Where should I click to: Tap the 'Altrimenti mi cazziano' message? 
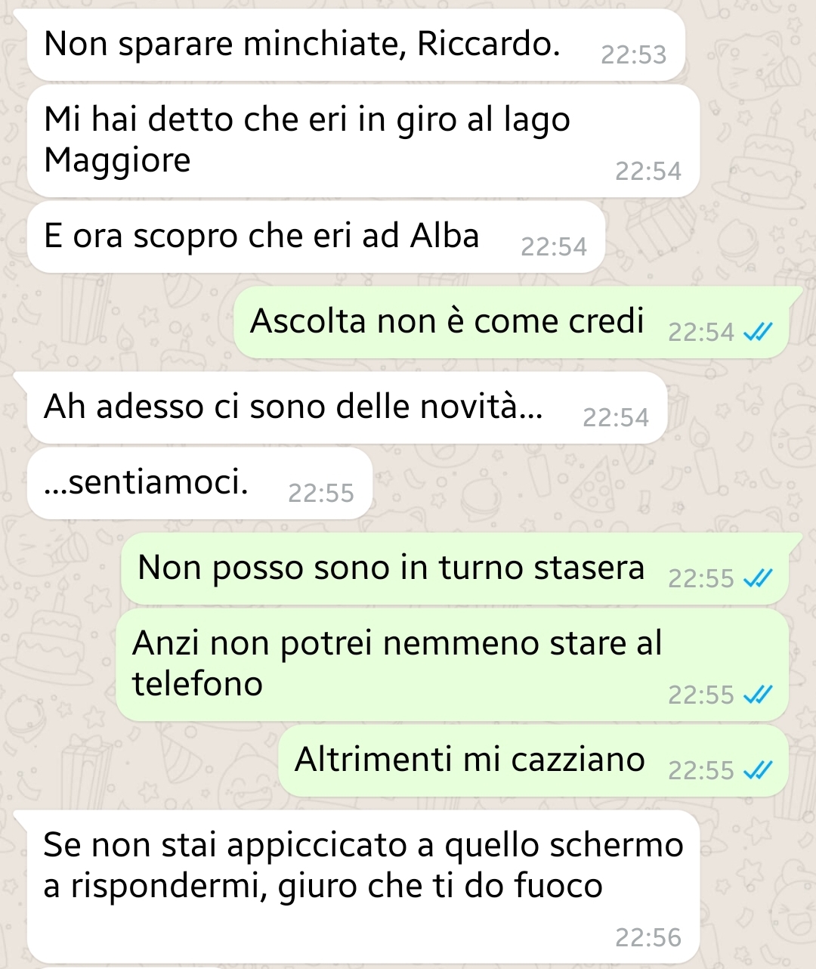(x=533, y=760)
